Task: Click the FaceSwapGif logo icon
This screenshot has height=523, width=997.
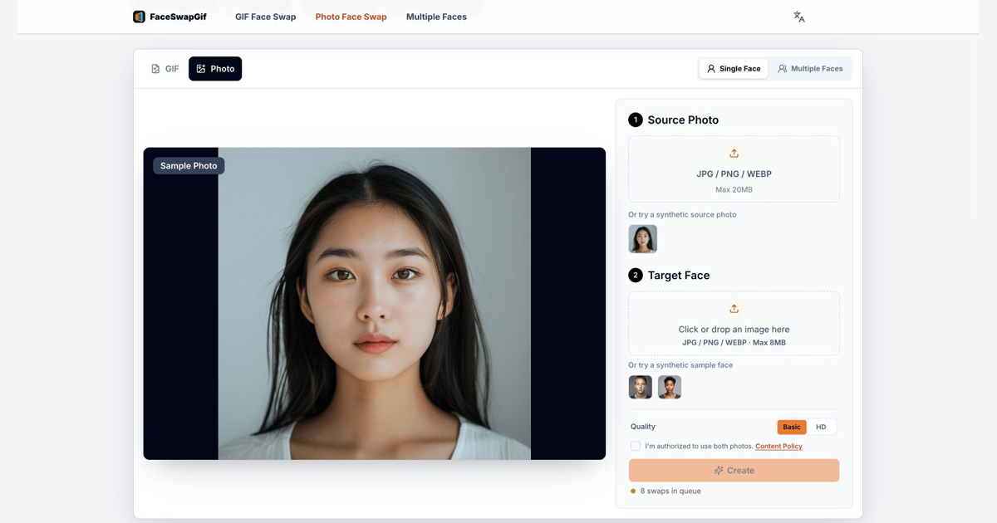Action: tap(139, 17)
